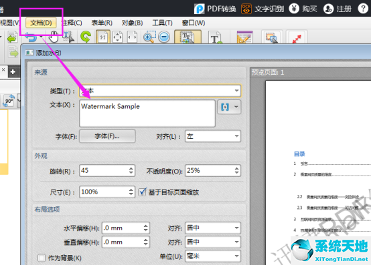371x265 pixels.
Task: Set actual size 1:1 view
Action: coord(103,37)
